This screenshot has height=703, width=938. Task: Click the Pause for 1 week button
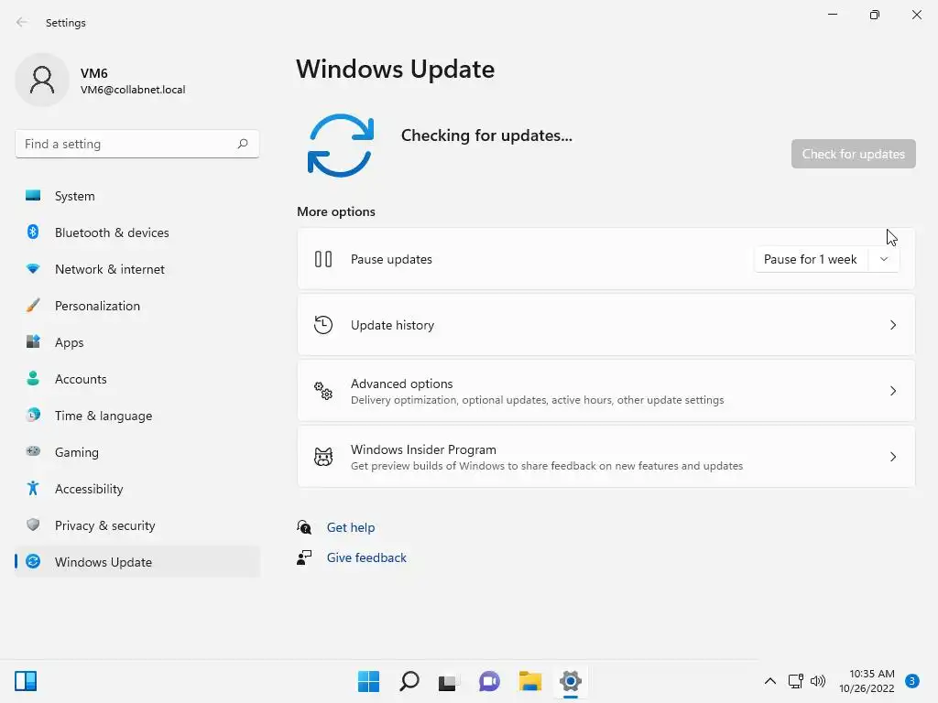coord(811,259)
